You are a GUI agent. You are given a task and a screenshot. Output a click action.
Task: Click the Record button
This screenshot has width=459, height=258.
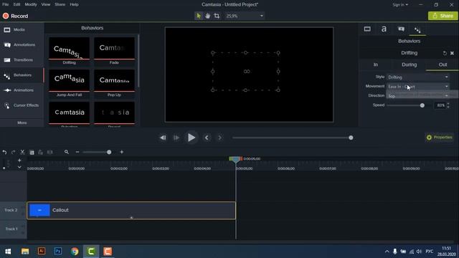pyautogui.click(x=15, y=16)
